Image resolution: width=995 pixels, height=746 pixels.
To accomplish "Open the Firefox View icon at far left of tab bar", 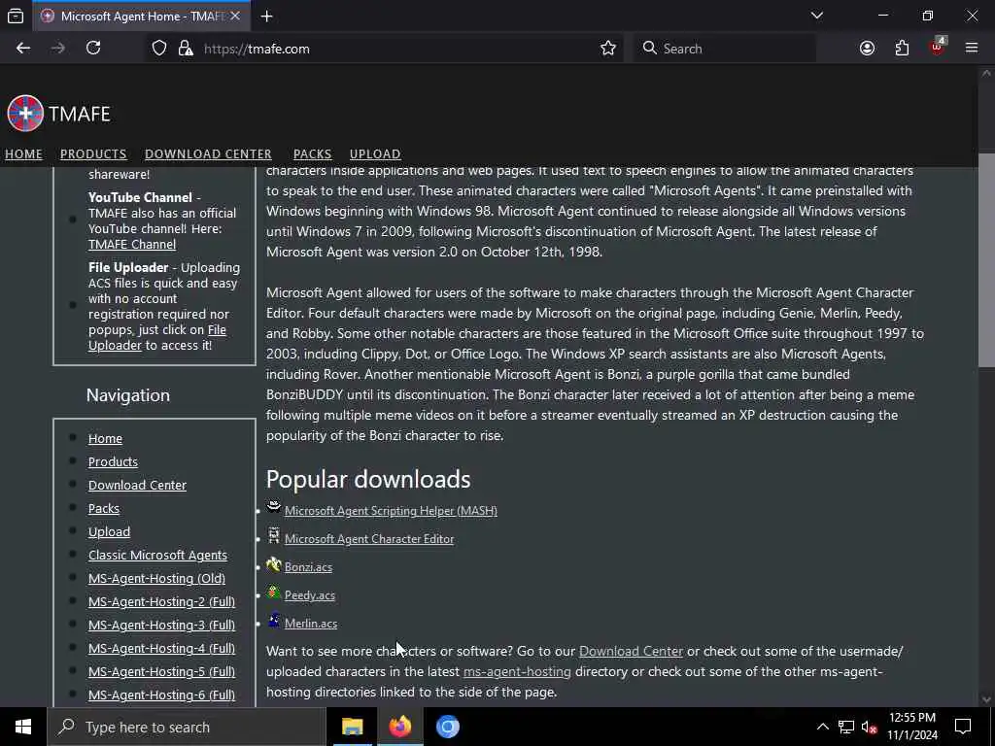I will 16,16.
